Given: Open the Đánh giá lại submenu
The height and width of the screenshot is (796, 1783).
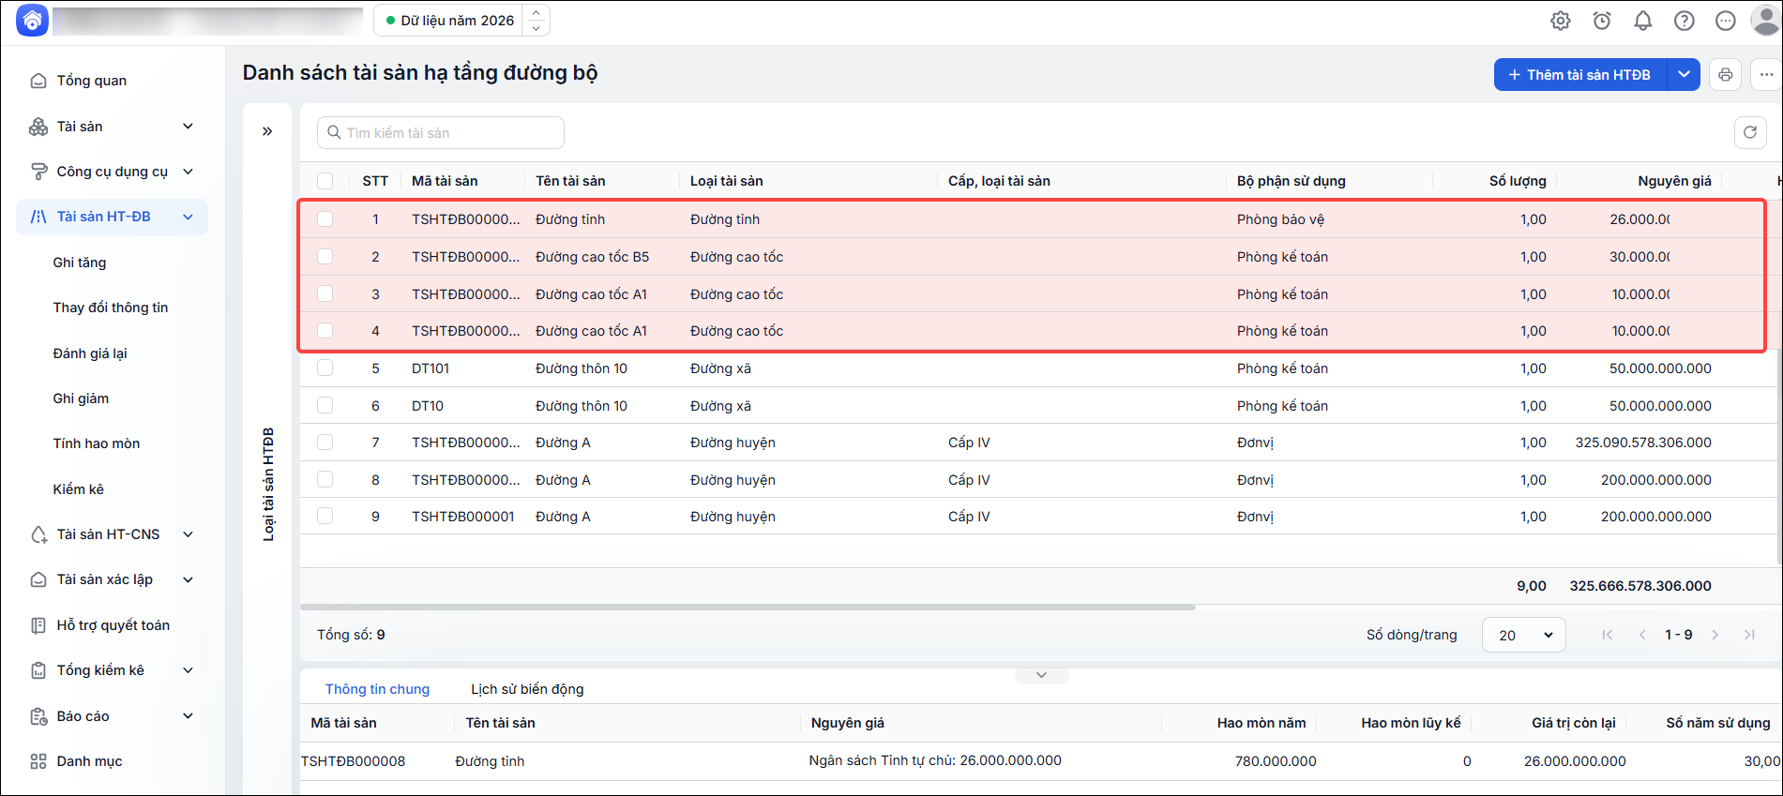Looking at the screenshot, I should 90,353.
